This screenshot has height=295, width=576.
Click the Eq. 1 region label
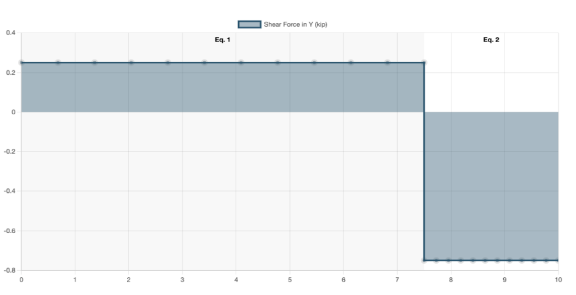click(x=222, y=40)
